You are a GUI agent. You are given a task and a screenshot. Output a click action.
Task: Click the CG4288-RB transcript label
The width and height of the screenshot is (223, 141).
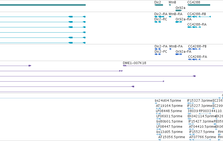(197, 14)
